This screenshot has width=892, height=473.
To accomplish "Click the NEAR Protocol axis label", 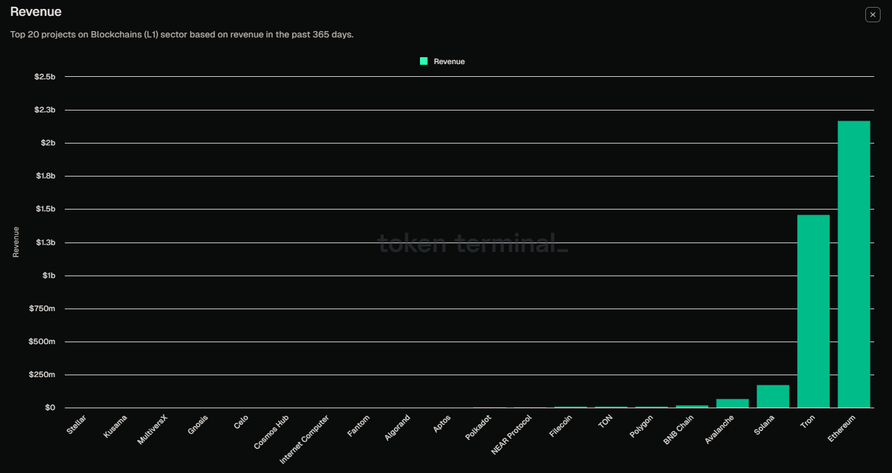I will click(511, 434).
